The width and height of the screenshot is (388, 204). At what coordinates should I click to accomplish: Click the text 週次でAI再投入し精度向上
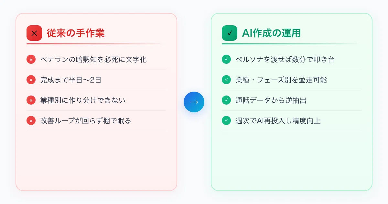coord(278,121)
